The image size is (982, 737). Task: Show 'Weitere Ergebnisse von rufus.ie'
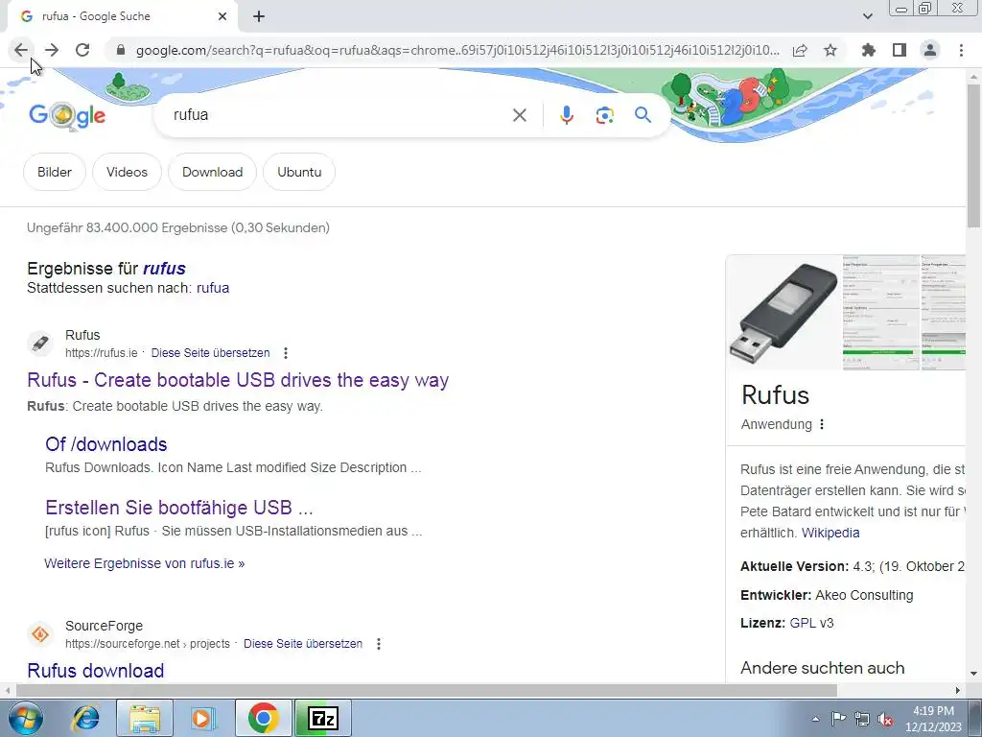click(x=145, y=563)
